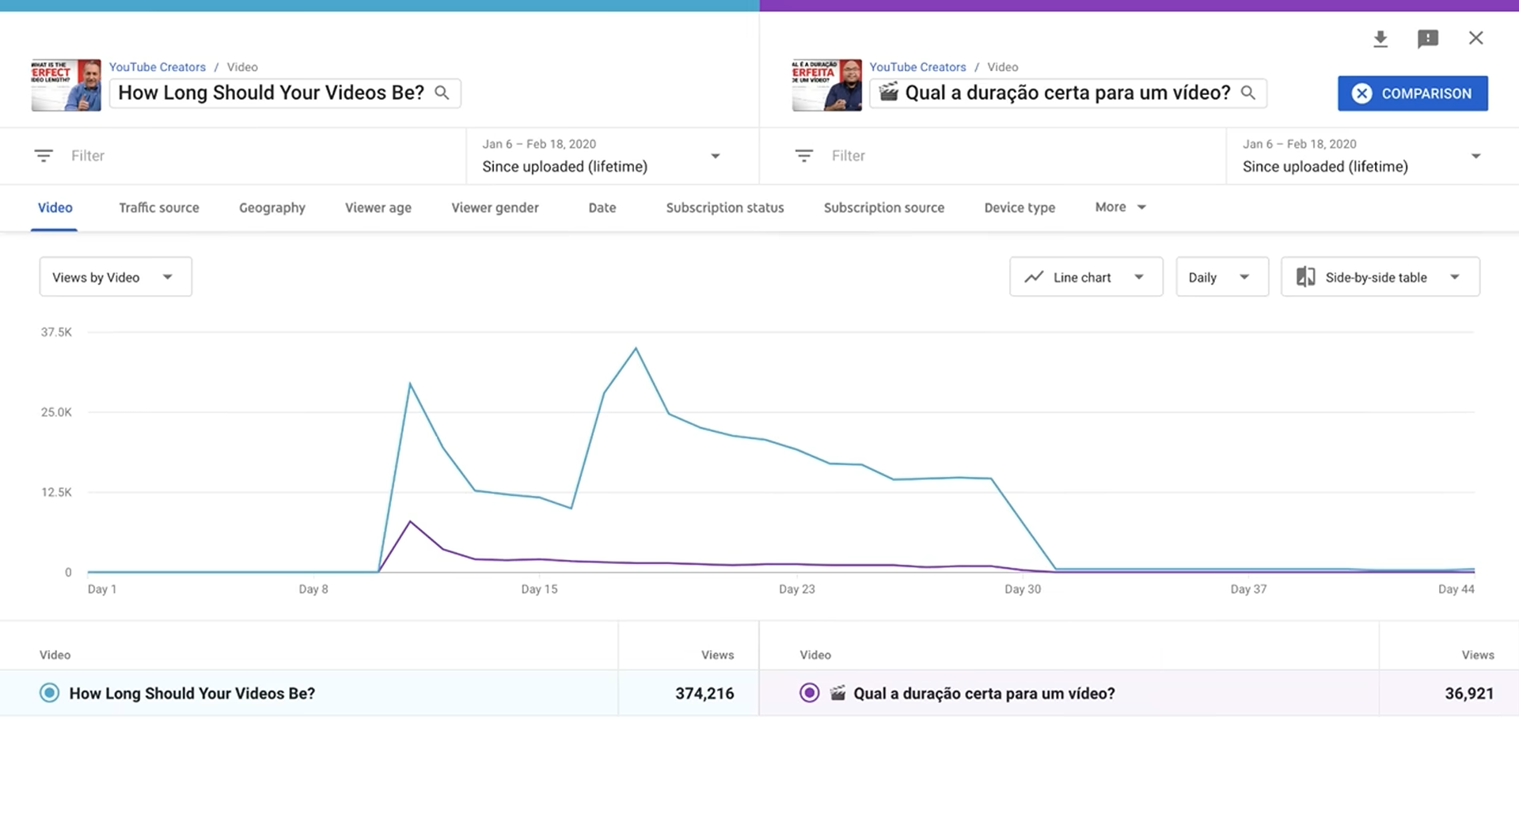Expand the left date range selector
Screen dimensions: 1519x829
tap(602, 156)
